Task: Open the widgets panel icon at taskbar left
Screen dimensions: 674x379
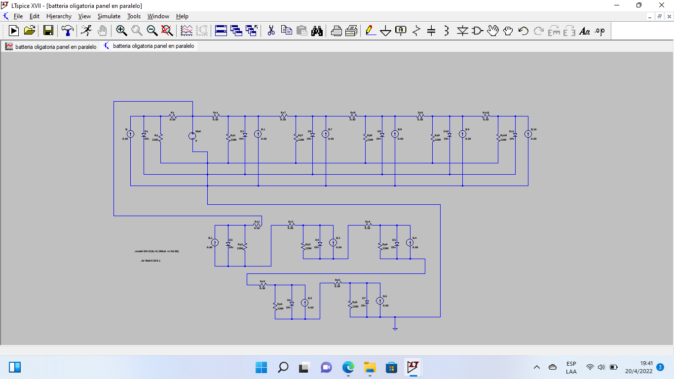Action: (15, 367)
